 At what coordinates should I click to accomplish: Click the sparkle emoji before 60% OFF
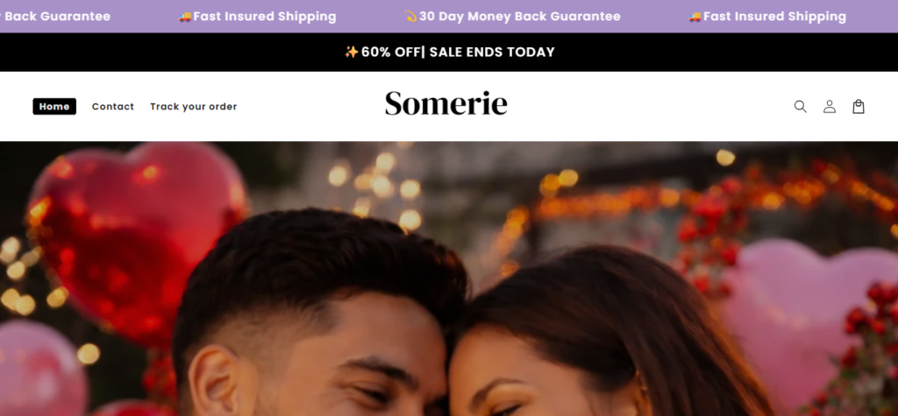351,52
